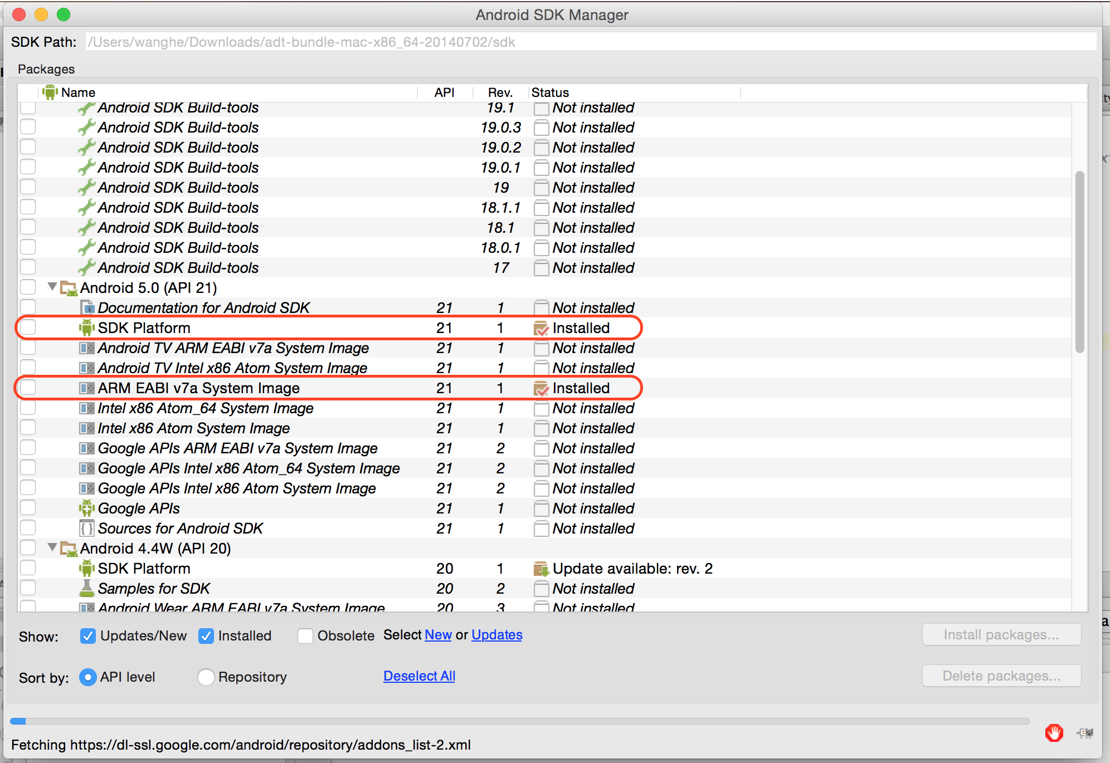Screen dimensions: 1110x763
Task: Click the Sources for Android SDK braces icon
Action: [87, 528]
